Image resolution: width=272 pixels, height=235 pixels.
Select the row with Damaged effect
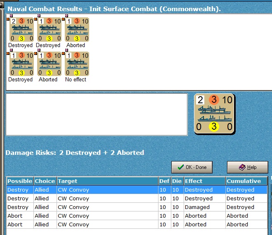[x=137, y=207]
